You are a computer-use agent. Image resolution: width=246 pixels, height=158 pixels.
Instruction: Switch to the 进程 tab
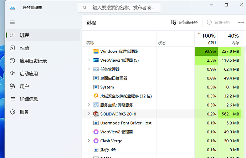point(43,35)
